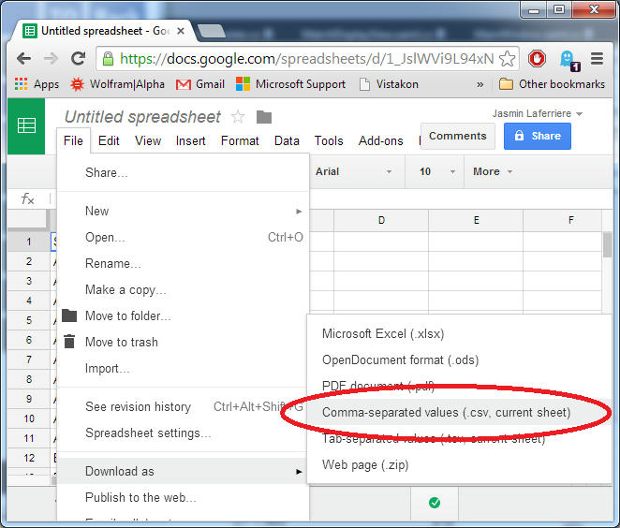Image resolution: width=620 pixels, height=528 pixels.
Task: Choose Microsoft Excel (.xlsx) download option
Action: pyautogui.click(x=382, y=333)
